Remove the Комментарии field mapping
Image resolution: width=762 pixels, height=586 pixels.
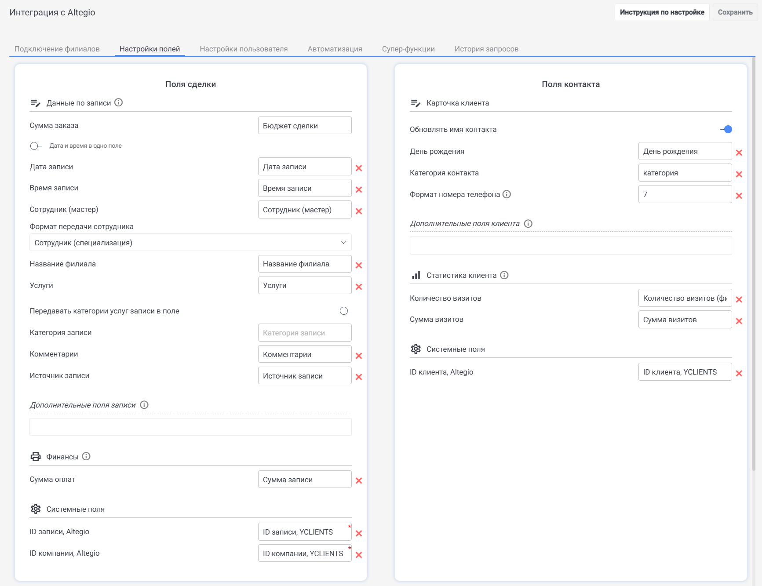pyautogui.click(x=359, y=356)
